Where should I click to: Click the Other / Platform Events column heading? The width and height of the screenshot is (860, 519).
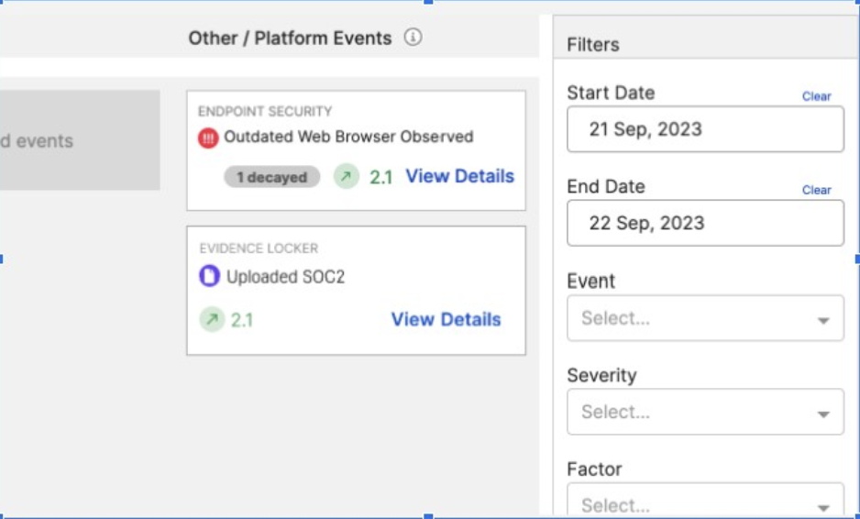click(290, 38)
